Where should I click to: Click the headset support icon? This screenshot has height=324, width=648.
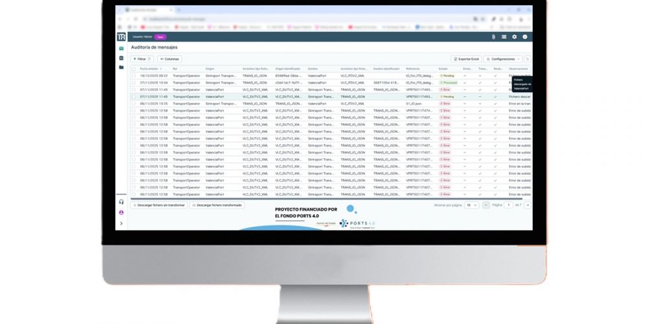121,202
